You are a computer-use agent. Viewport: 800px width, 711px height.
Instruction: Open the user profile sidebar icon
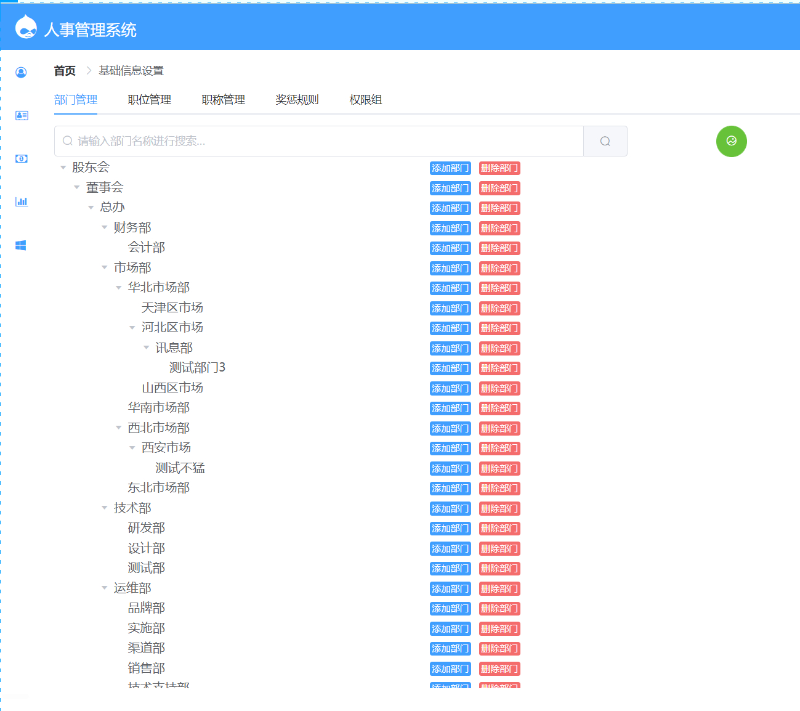pyautogui.click(x=21, y=73)
